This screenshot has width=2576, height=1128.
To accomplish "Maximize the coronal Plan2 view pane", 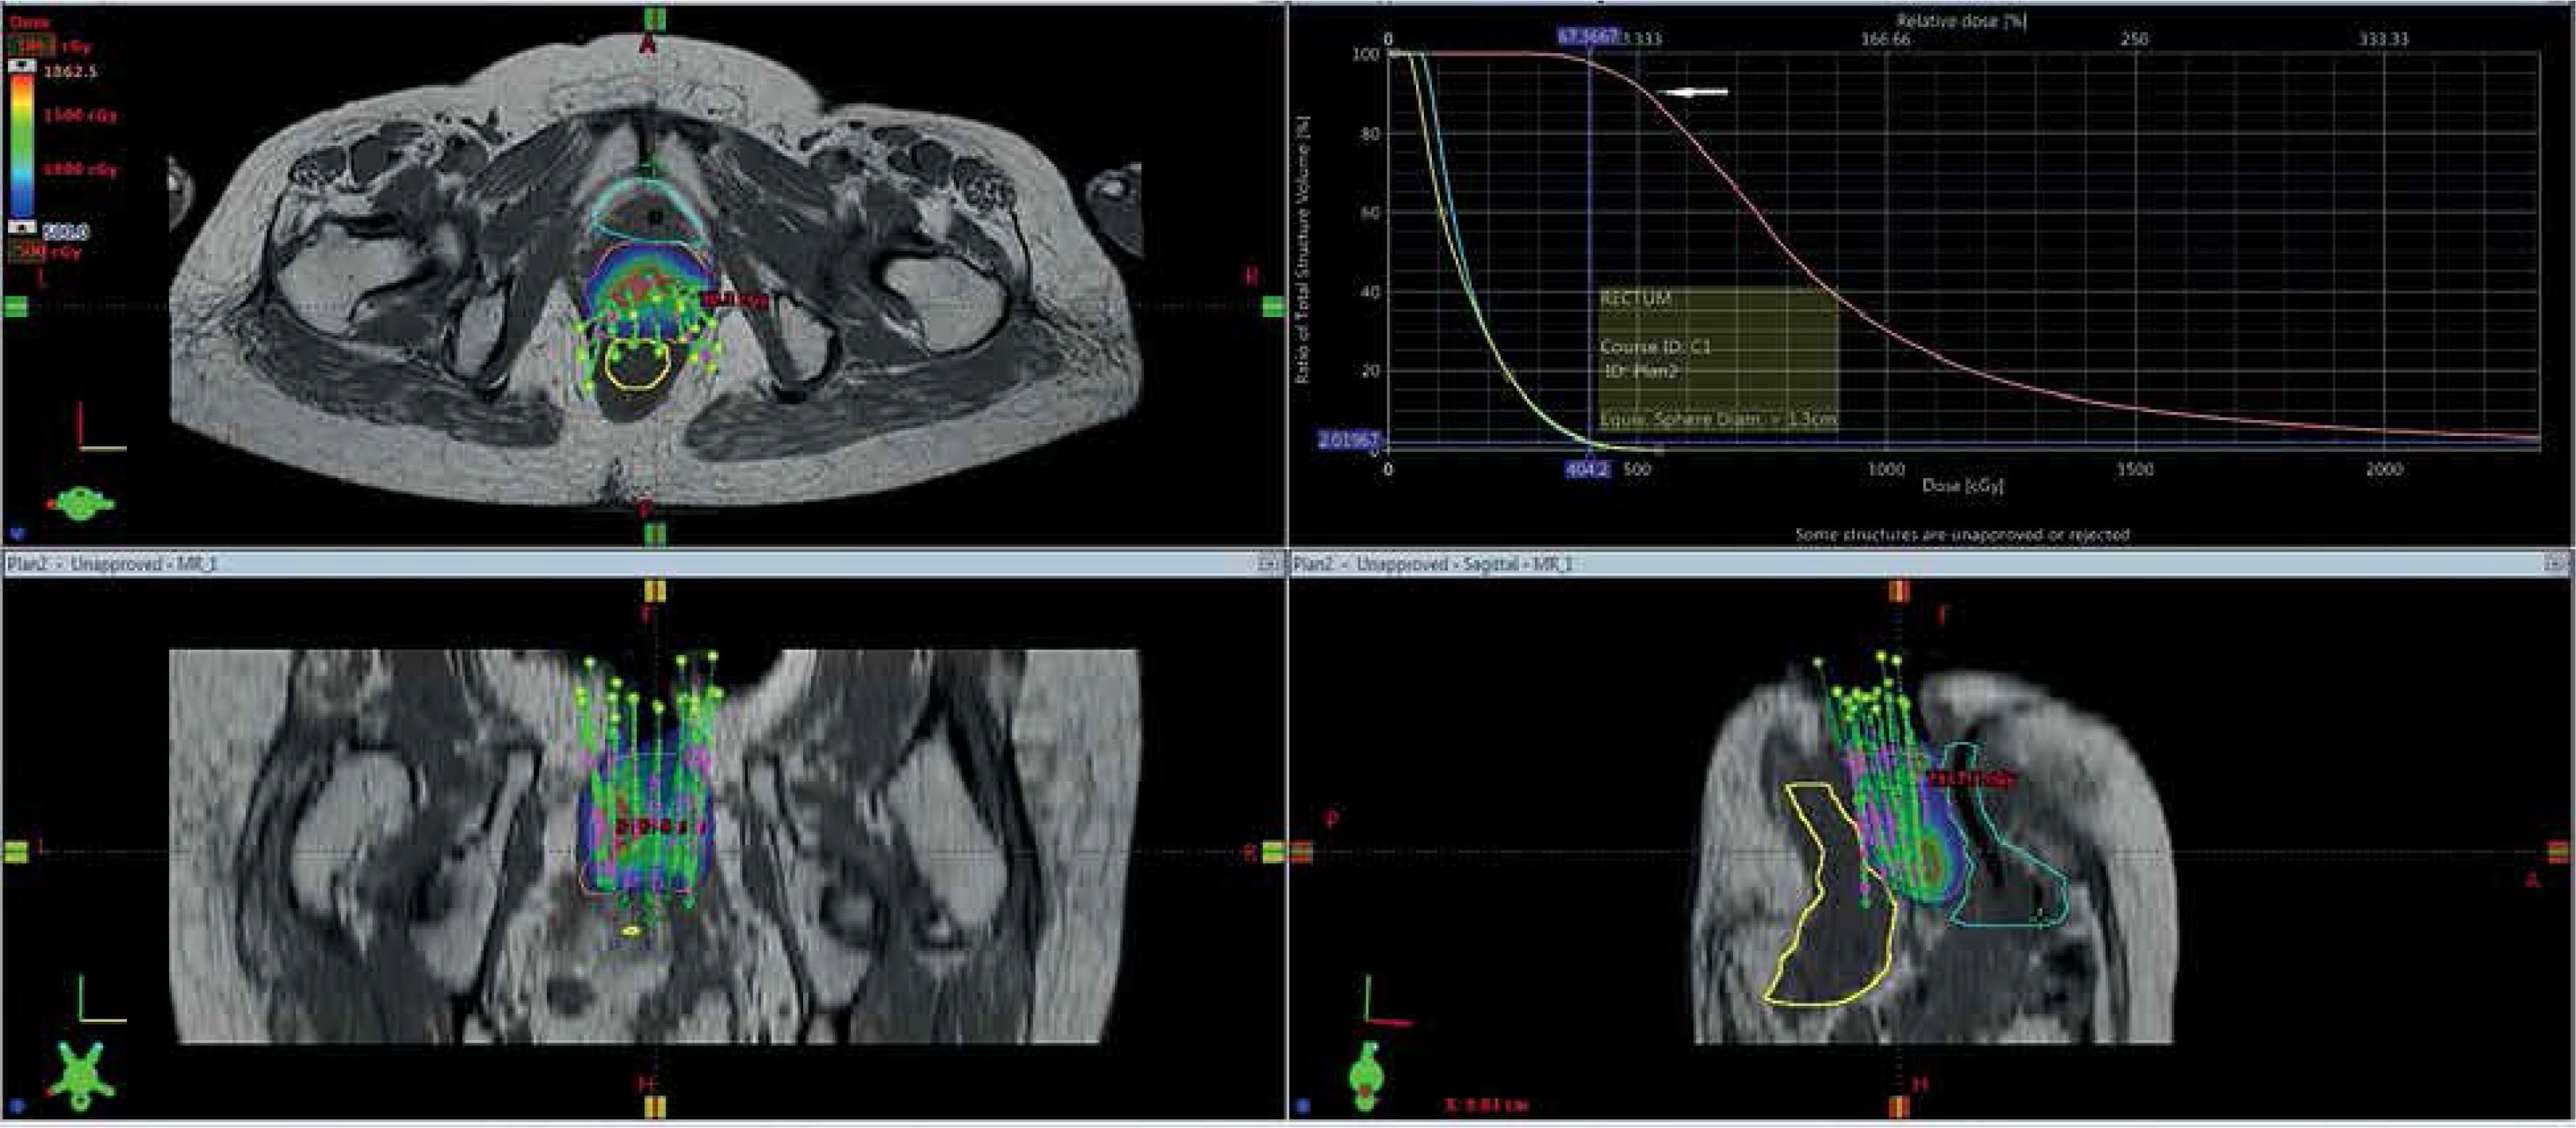I will pos(1268,565).
